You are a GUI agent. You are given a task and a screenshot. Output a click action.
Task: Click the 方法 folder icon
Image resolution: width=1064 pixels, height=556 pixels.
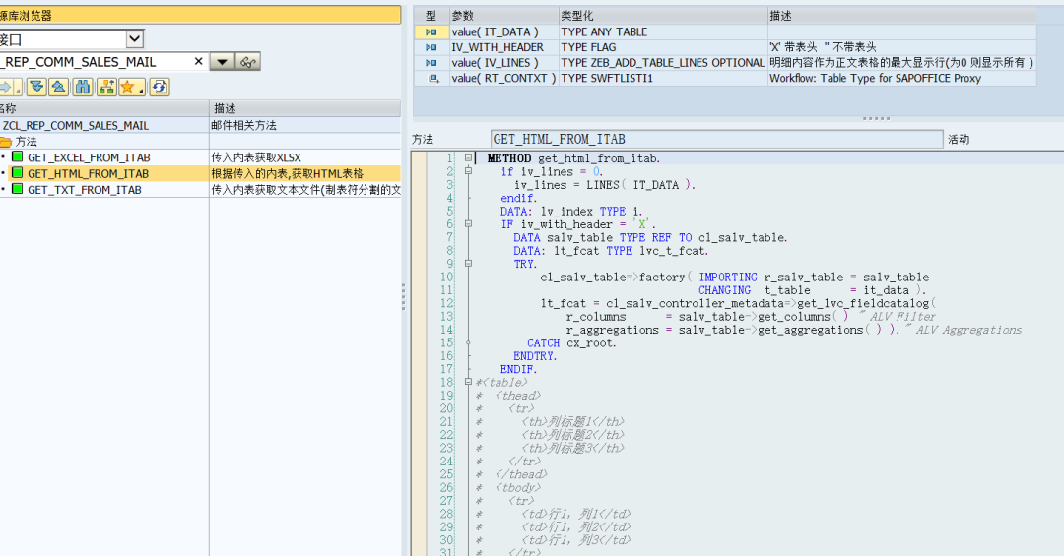[x=6, y=141]
